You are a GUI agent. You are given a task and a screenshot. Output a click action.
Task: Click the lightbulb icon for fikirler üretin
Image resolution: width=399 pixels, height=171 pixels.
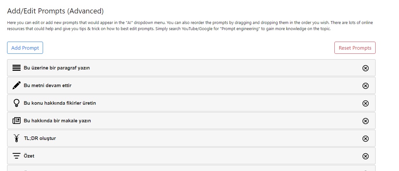click(x=16, y=103)
